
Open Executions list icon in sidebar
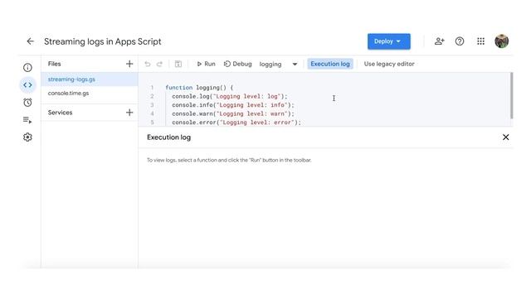tap(27, 120)
